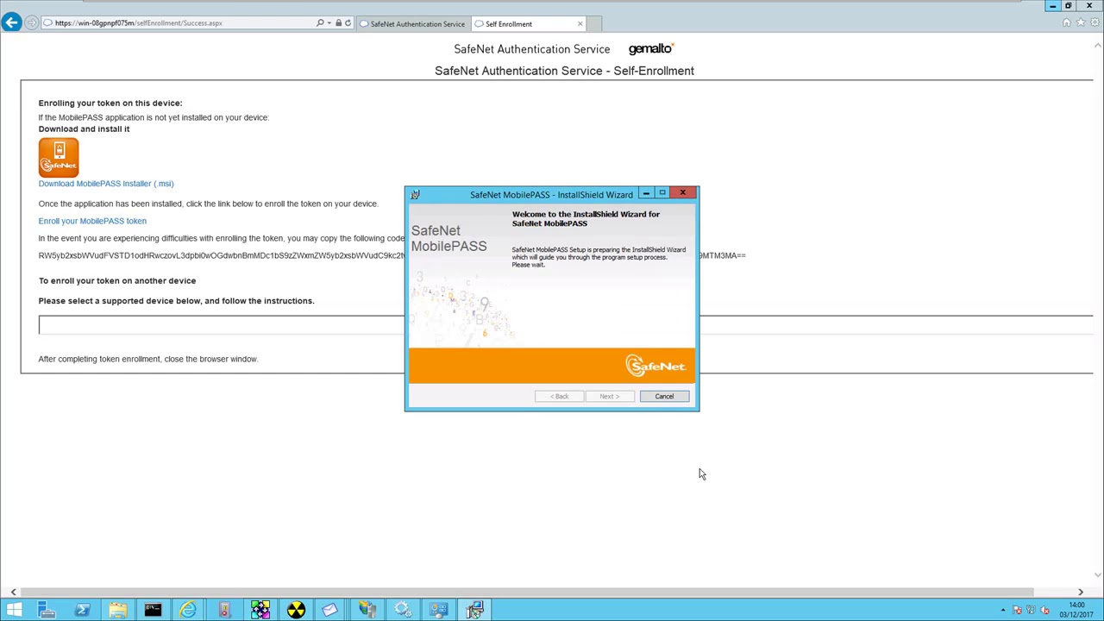Click 'Enrolling your token on this device:' heading

[110, 103]
